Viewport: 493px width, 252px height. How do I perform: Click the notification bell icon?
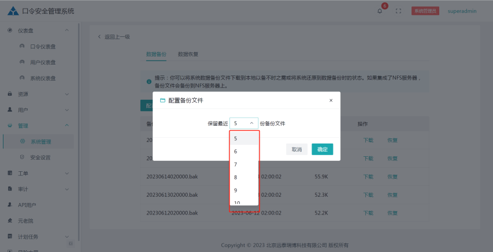pos(380,11)
